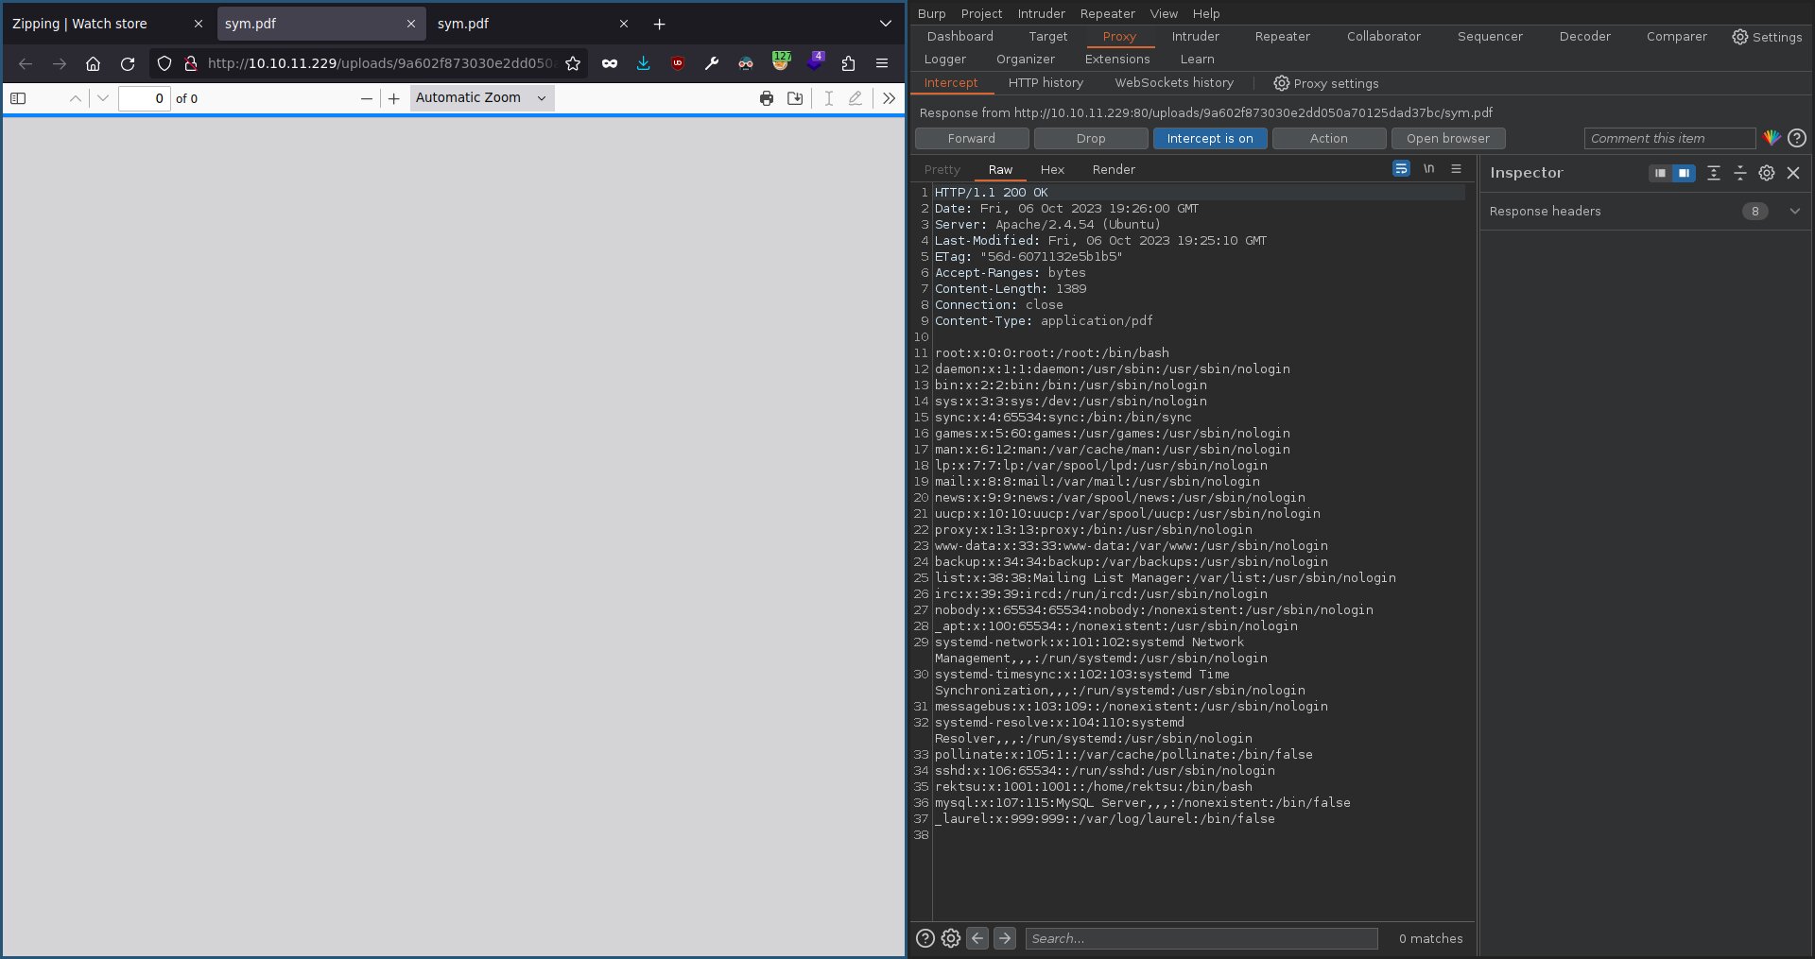Open the Burp menu
The image size is (1815, 959).
tap(931, 13)
